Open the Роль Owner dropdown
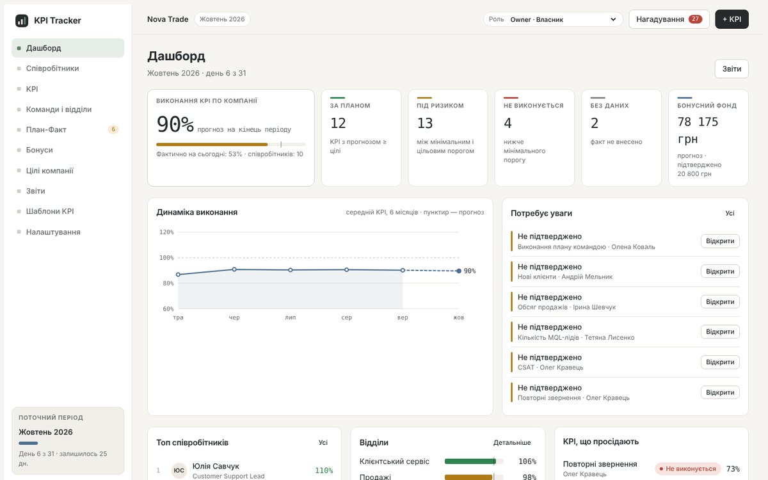This screenshot has width=768, height=480. point(553,19)
